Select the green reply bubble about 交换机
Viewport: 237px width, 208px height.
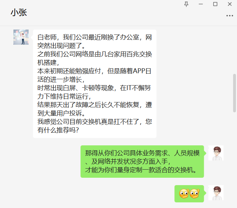[142, 162]
